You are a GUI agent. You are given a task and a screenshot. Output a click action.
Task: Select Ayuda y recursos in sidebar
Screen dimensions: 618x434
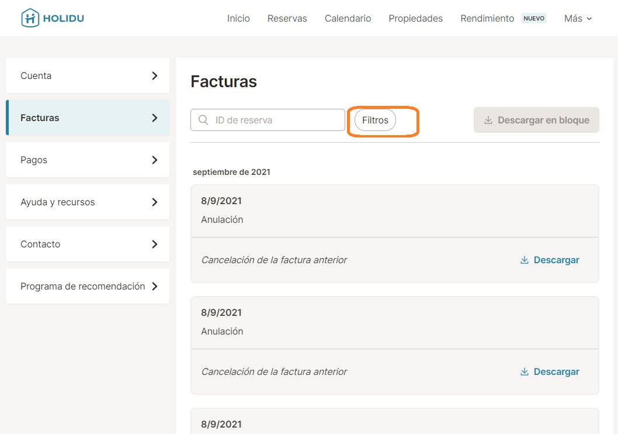coord(58,202)
